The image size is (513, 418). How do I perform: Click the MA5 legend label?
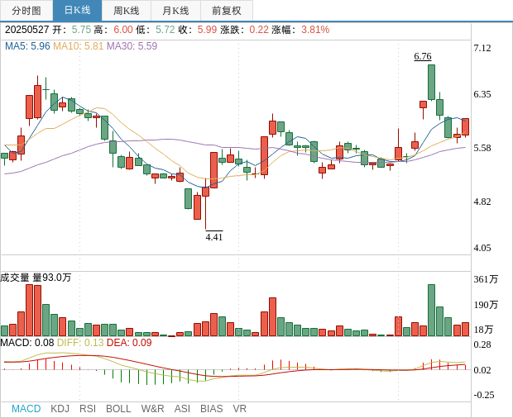(27, 46)
